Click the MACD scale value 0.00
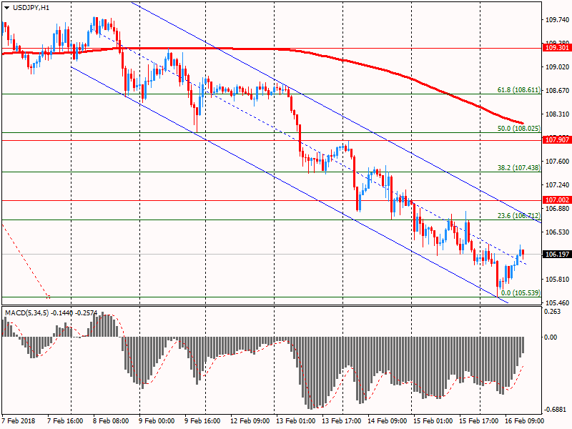Image resolution: width=572 pixels, height=429 pixels. point(551,337)
